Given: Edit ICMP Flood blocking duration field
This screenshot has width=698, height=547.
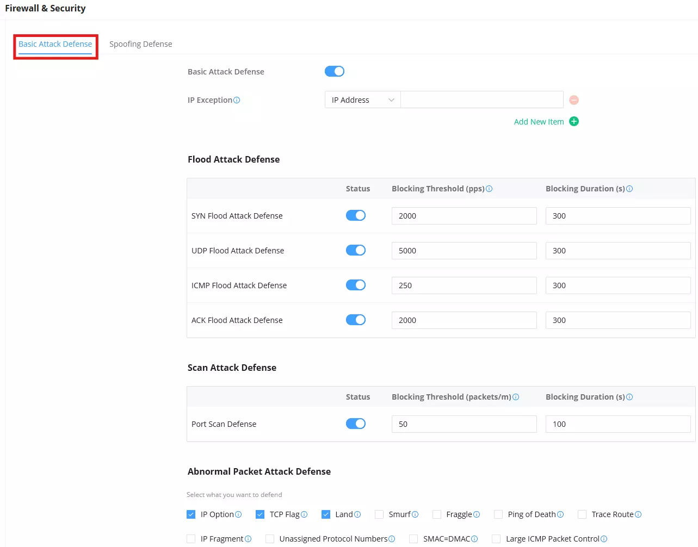Looking at the screenshot, I should point(618,285).
